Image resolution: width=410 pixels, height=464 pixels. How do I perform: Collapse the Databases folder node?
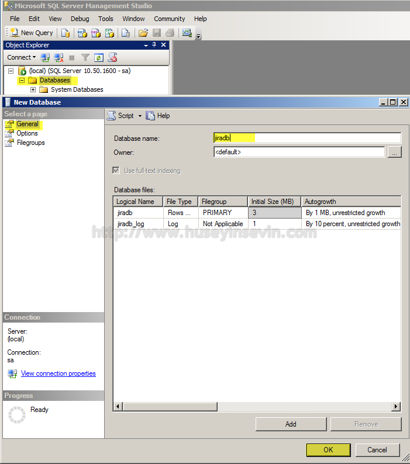(x=22, y=80)
